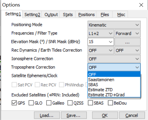Enable the SBAS navigation system checkbox

[x=90, y=103]
